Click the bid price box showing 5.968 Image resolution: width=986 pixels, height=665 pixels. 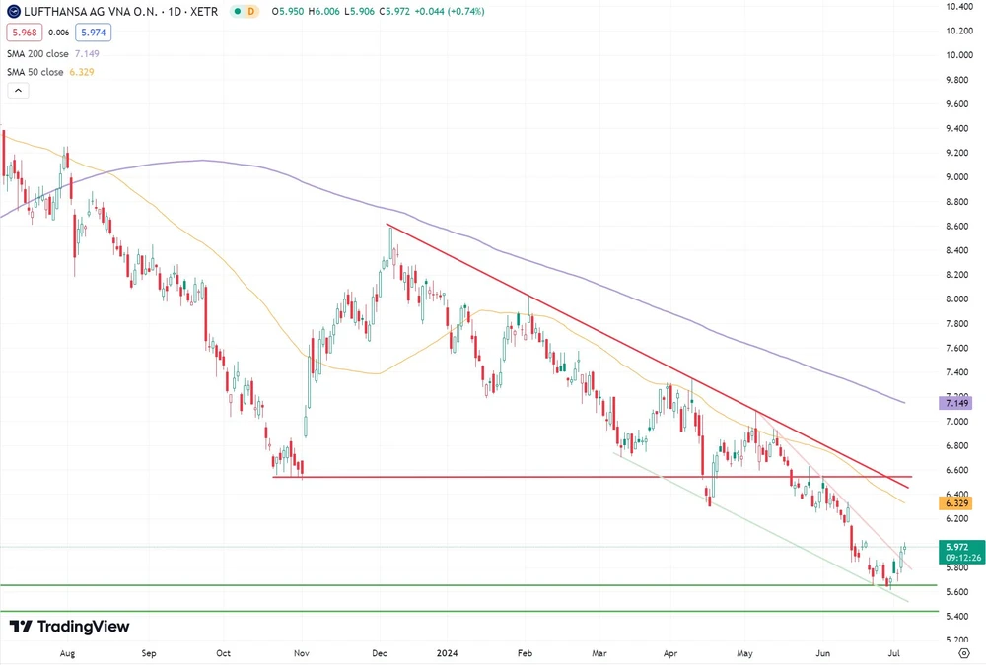pyautogui.click(x=24, y=32)
